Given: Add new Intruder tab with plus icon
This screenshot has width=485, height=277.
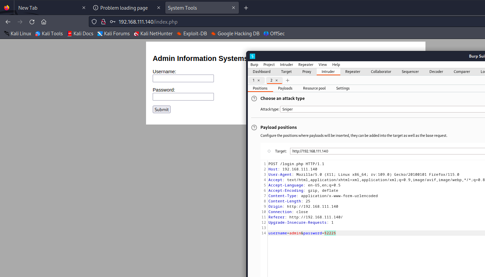Looking at the screenshot, I should point(288,81).
